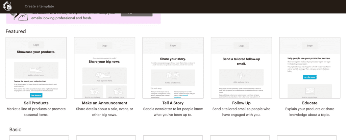Open the Make an Announcement template thumbnail

coord(105,68)
